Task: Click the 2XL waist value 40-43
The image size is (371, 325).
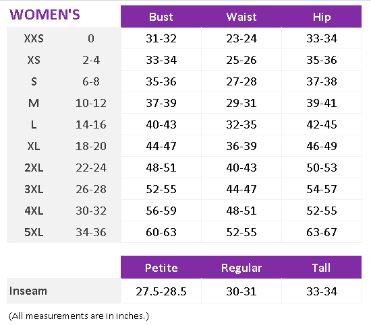Action: pos(241,168)
